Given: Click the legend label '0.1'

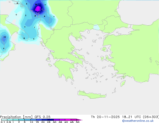Looking at the screenshot, I should click(3, 122).
